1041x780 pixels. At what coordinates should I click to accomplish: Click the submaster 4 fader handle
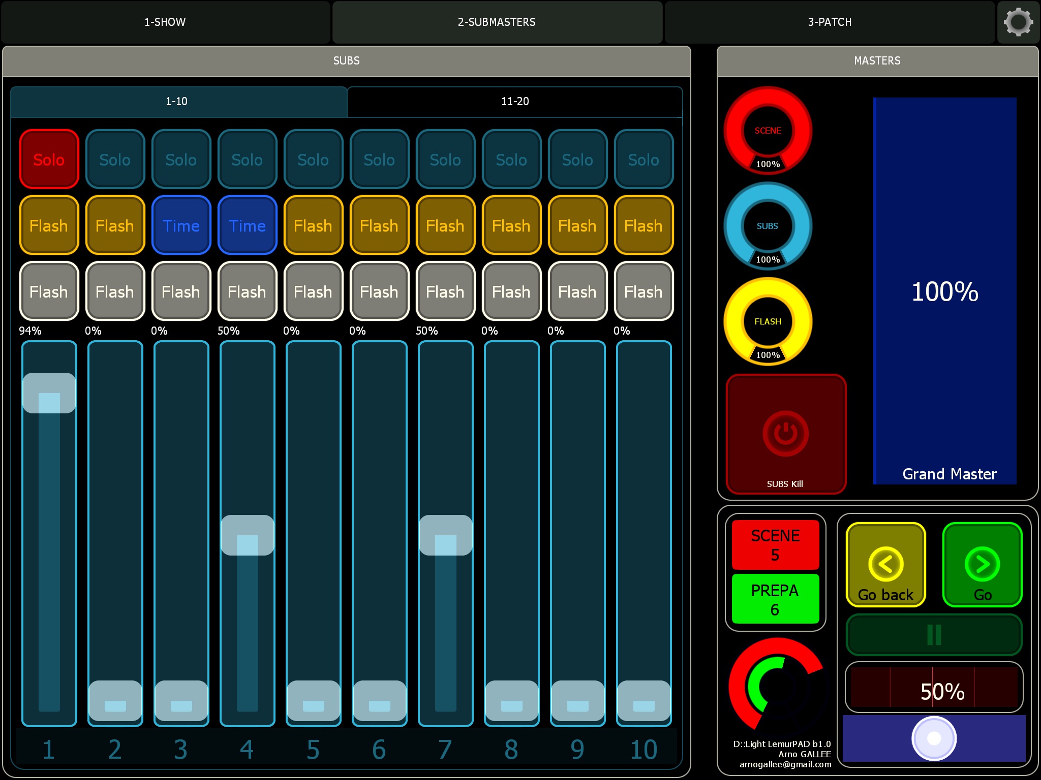click(248, 535)
